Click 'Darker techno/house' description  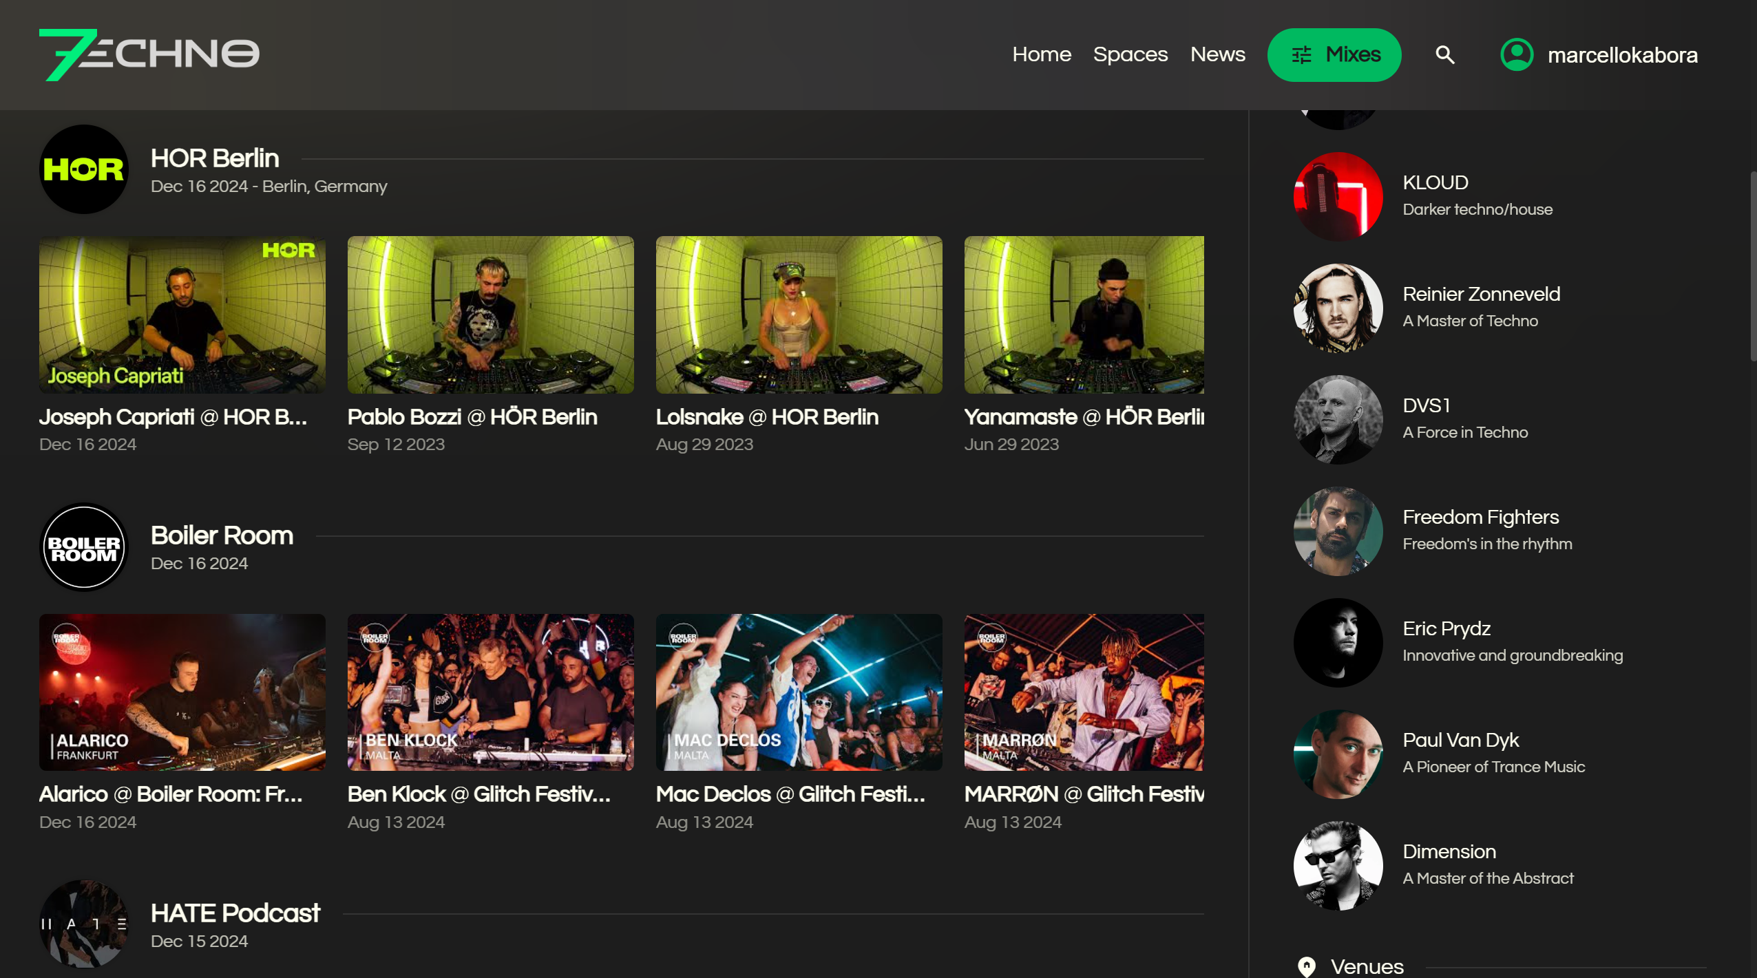(x=1477, y=209)
